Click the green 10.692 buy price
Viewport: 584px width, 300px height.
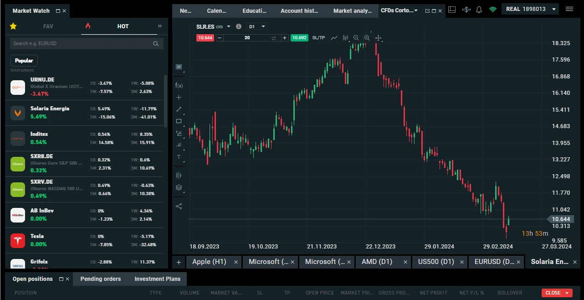point(299,37)
